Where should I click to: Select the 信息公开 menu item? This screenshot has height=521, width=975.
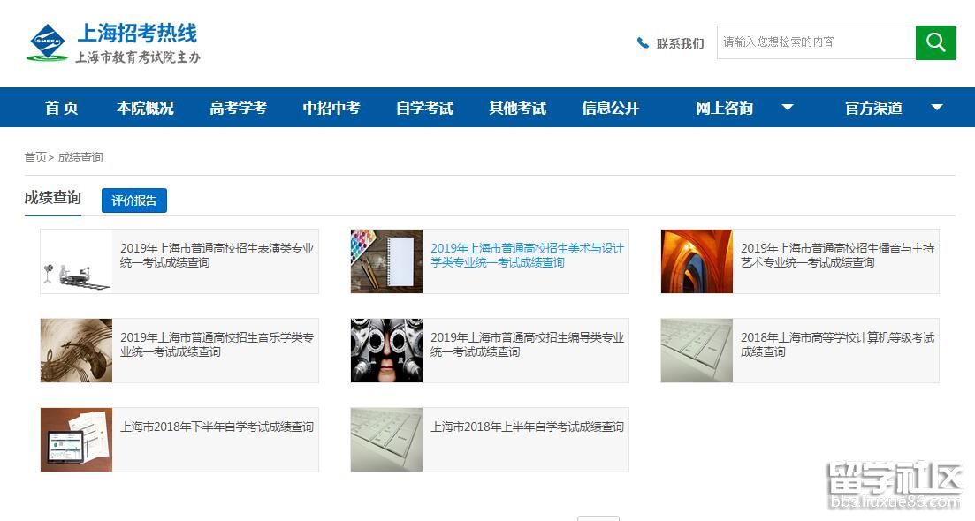(x=610, y=108)
